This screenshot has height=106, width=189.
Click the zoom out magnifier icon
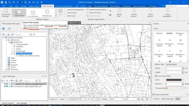point(30,2)
